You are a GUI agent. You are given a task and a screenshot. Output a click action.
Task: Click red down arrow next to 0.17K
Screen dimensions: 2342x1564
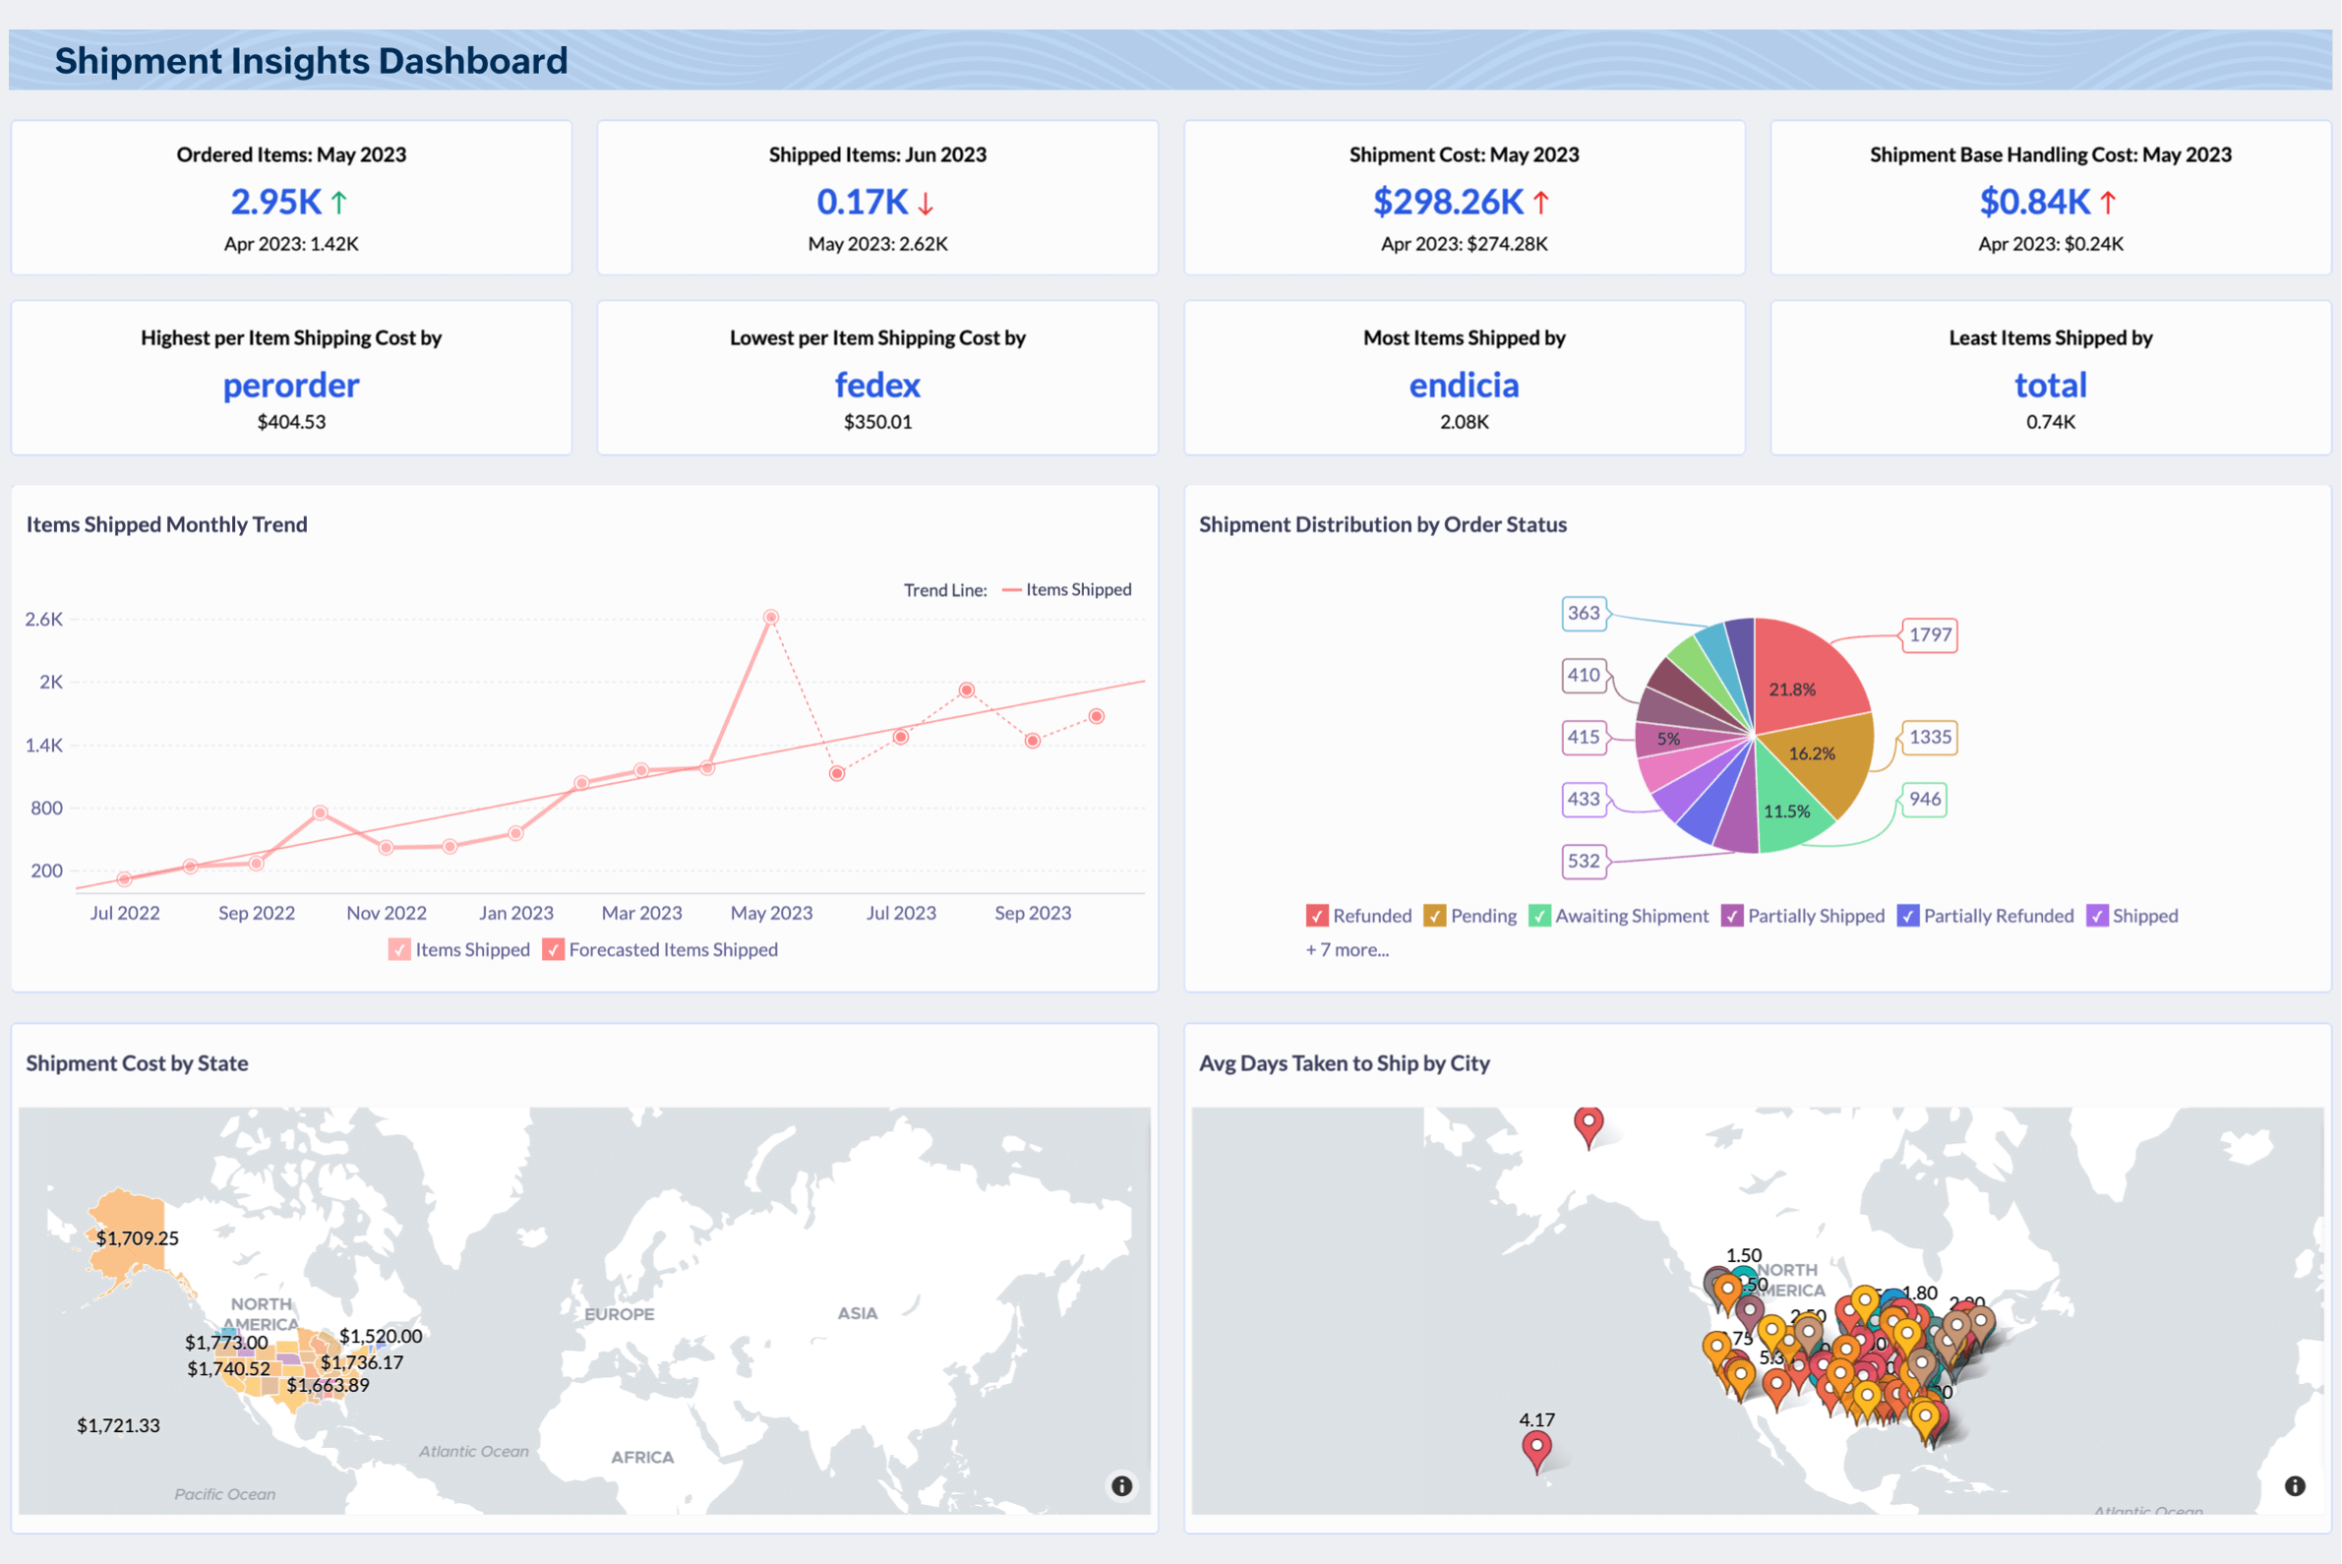926,204
